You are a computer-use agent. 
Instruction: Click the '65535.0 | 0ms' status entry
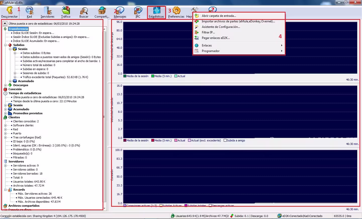point(343,216)
